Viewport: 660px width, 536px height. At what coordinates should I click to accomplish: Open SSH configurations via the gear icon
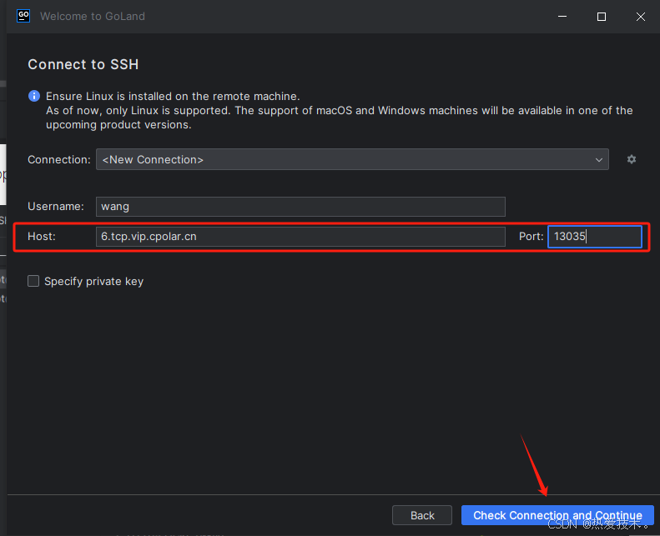coord(632,159)
